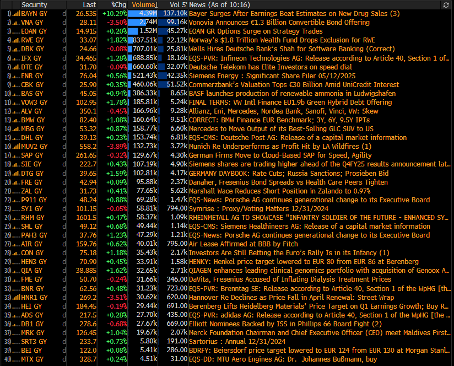Click the signal bars icon beside RHM GY
The height and width of the screenshot is (366, 454).
16,218
